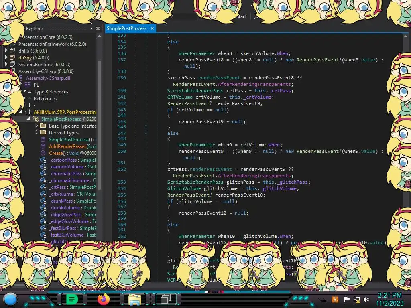Open the green notes app on taskbar
Image resolution: width=411 pixels, height=308 pixels.
(x=72, y=299)
